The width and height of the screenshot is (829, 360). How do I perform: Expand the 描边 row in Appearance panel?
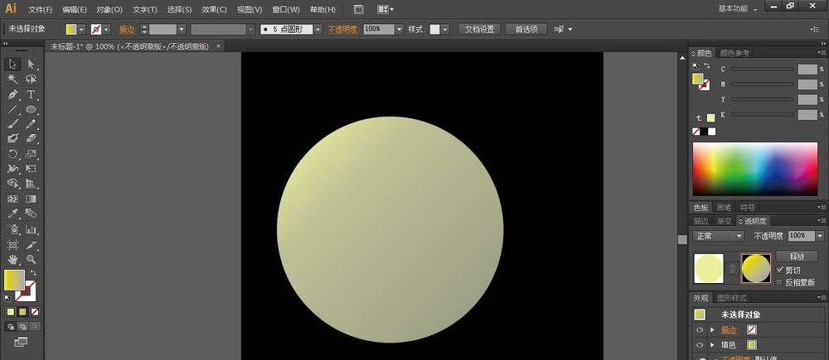(712, 329)
